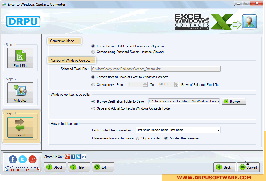Go Back to previous step
The width and height of the screenshot is (266, 181).
pos(225,167)
